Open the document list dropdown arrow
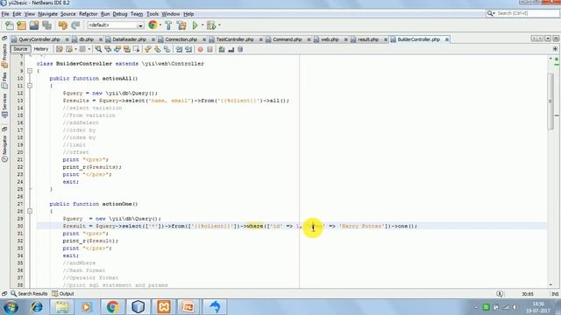Image resolution: width=561 pixels, height=315 pixels. click(x=548, y=38)
